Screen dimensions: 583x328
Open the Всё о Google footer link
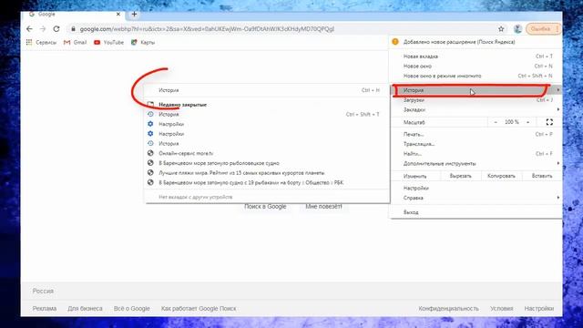131,309
